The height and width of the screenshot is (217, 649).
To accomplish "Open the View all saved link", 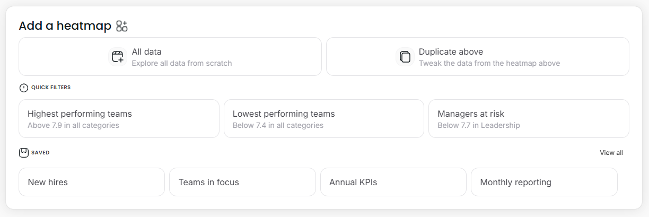I will [x=611, y=153].
